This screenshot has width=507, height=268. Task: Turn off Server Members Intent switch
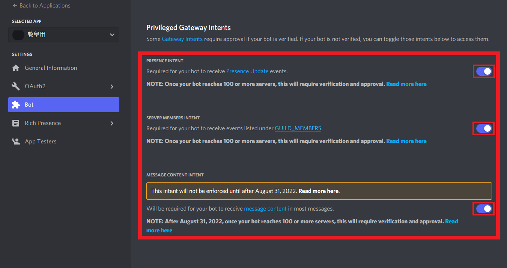click(484, 128)
